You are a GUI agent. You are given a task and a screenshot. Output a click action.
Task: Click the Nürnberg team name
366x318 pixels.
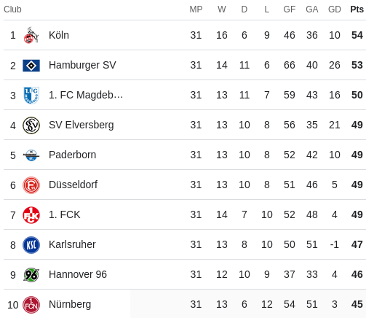point(70,304)
